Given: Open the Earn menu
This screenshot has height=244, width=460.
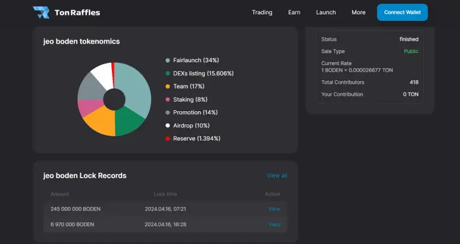Looking at the screenshot, I should pos(294,13).
